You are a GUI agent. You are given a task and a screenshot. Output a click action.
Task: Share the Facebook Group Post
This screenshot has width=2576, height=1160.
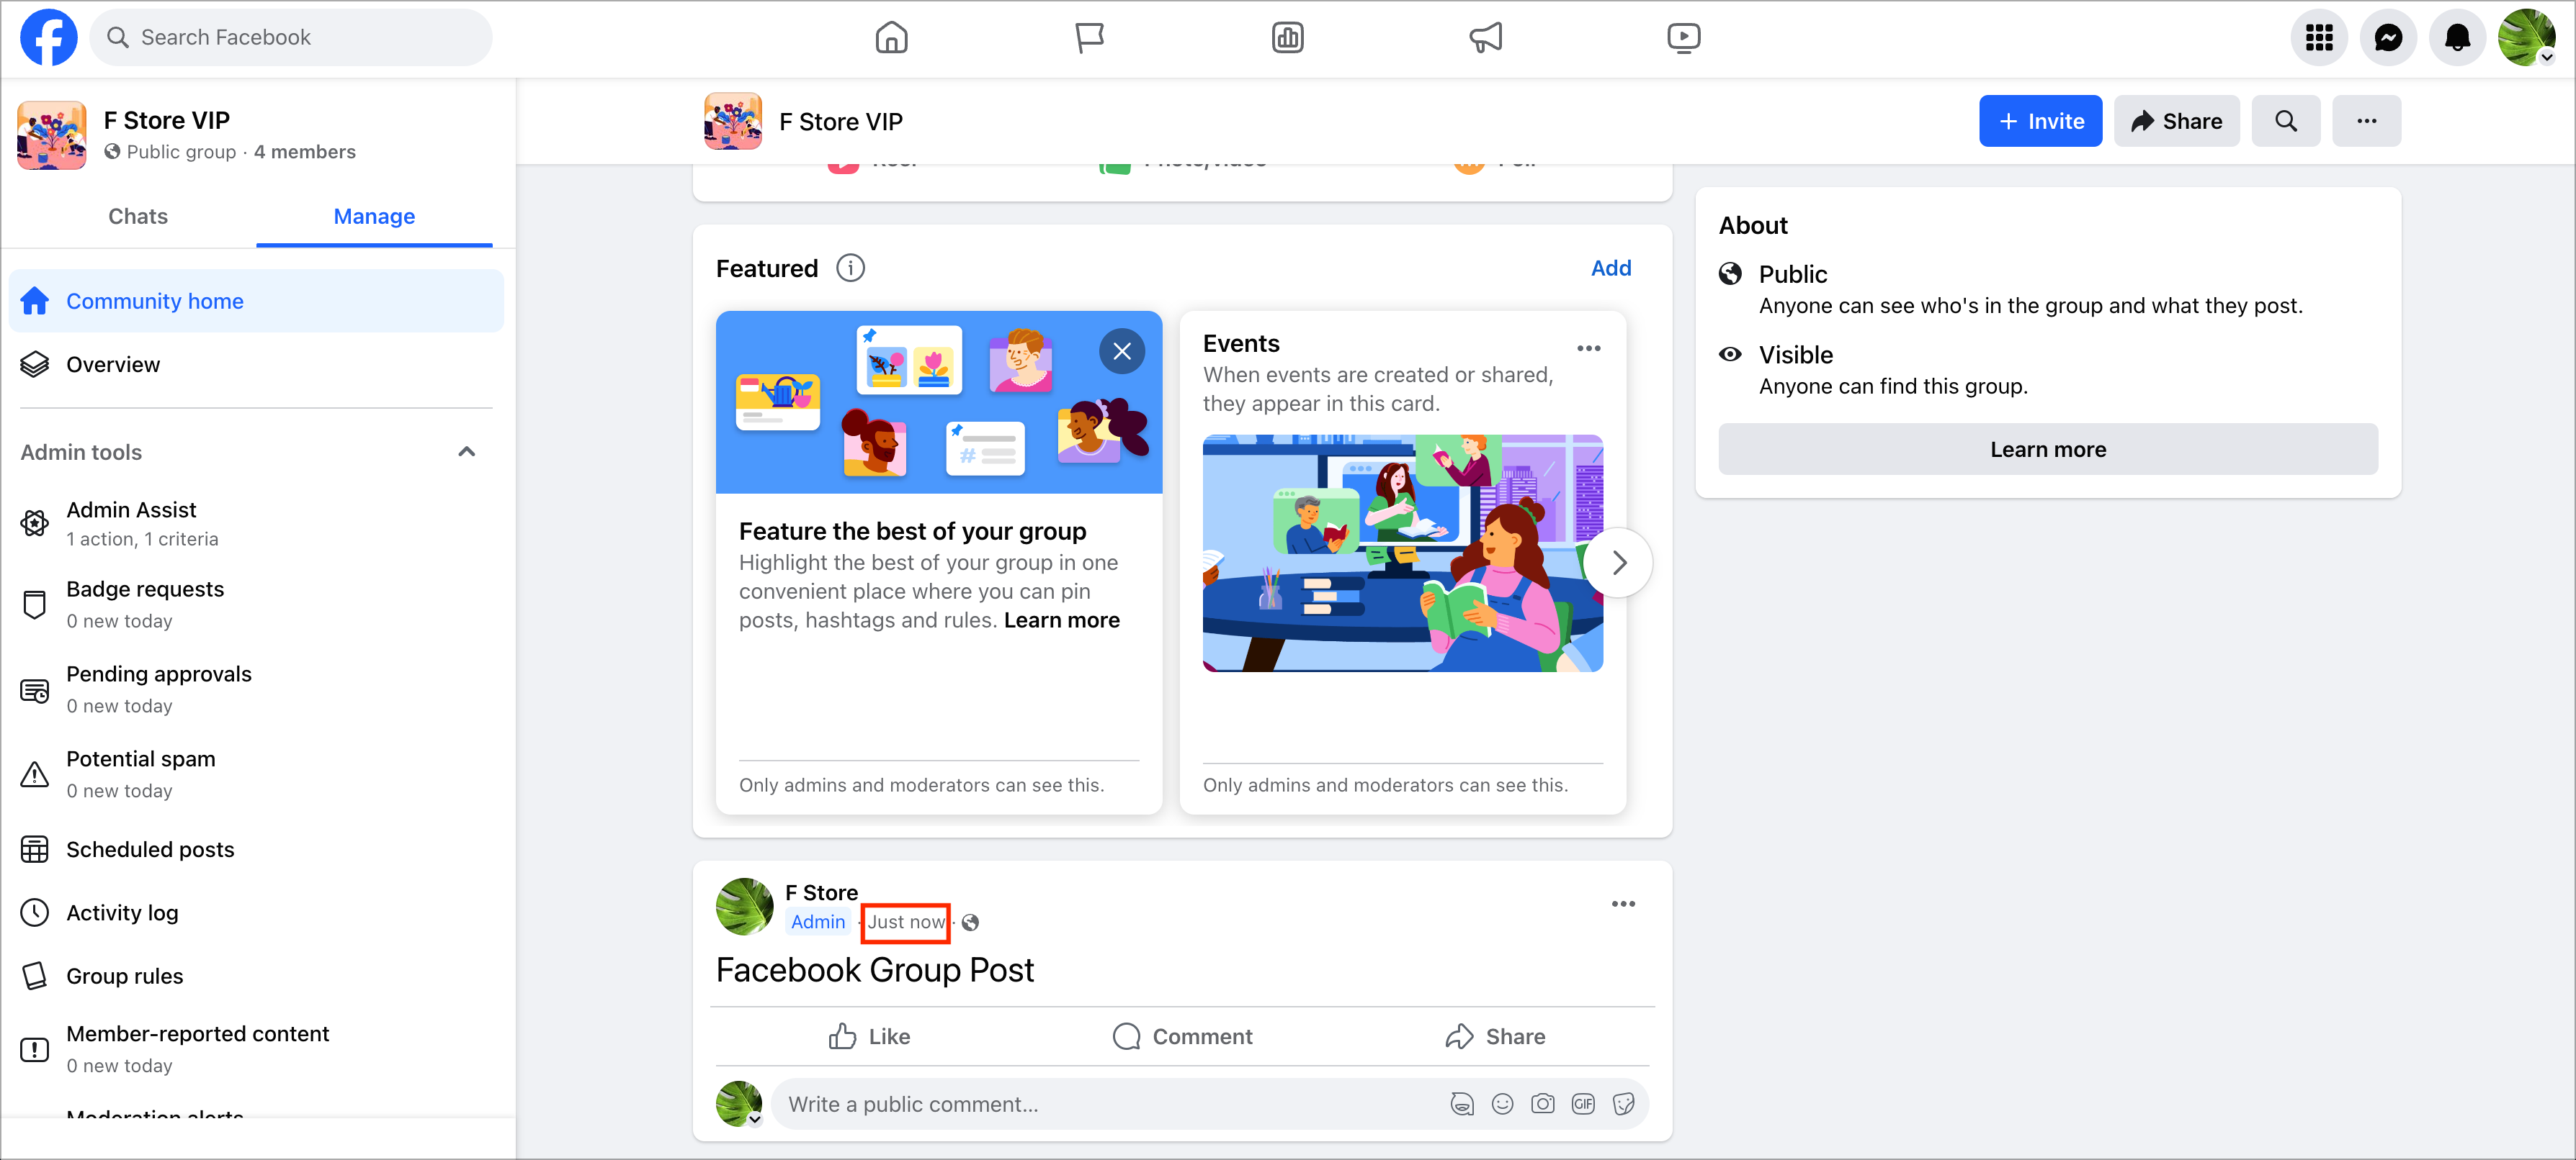(1495, 1036)
